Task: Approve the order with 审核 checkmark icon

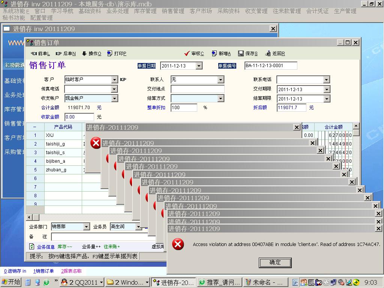Action: 187,54
